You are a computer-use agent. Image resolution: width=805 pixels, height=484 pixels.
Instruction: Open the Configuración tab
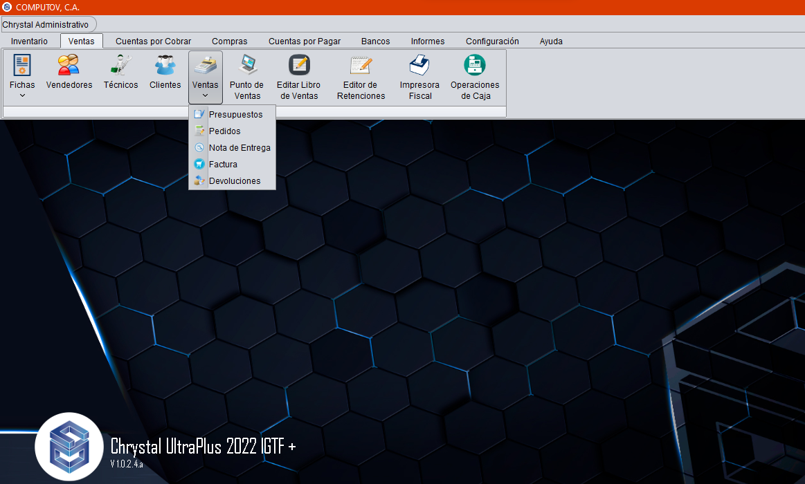pyautogui.click(x=492, y=41)
